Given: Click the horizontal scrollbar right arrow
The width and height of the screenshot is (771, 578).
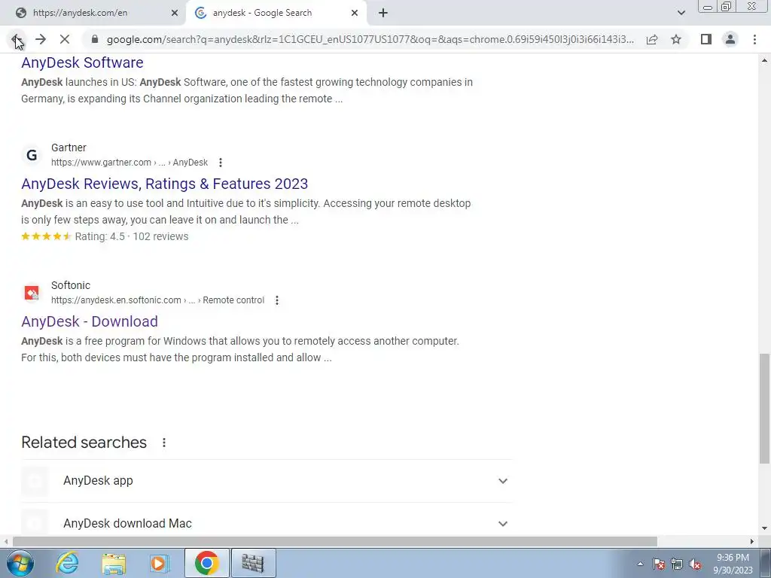Looking at the screenshot, I should point(752,542).
